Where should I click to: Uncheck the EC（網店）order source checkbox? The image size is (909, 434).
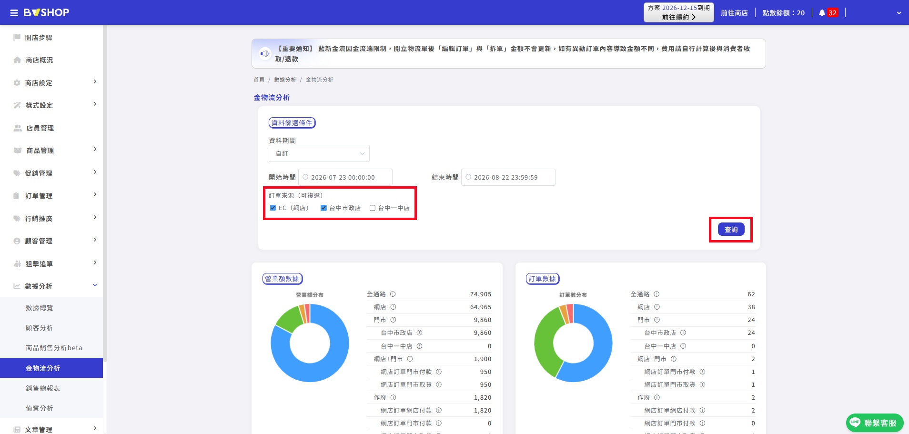(x=273, y=208)
